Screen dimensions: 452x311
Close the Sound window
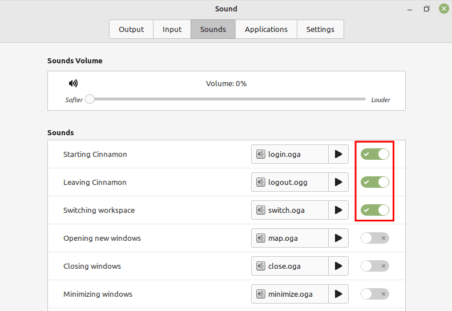click(x=444, y=9)
